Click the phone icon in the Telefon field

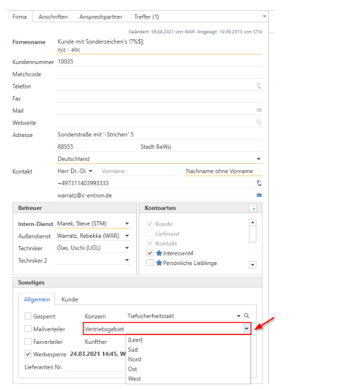[x=259, y=86]
